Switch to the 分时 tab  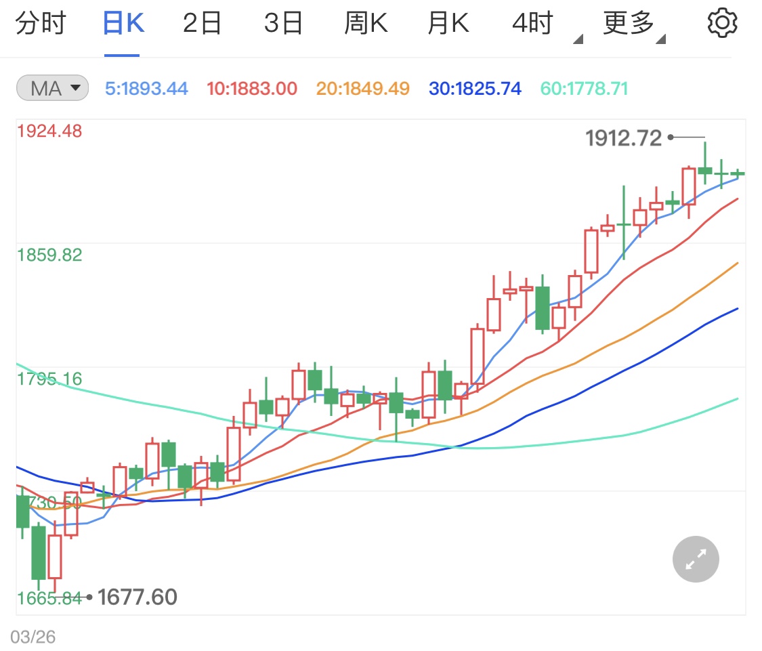coord(41,23)
